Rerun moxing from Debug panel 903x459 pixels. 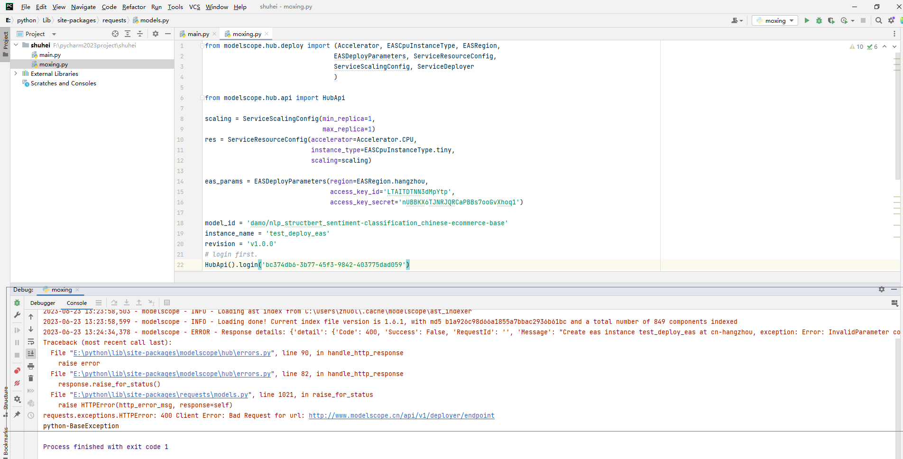[17, 303]
